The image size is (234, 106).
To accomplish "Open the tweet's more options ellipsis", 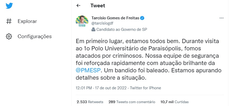I will (221, 18).
